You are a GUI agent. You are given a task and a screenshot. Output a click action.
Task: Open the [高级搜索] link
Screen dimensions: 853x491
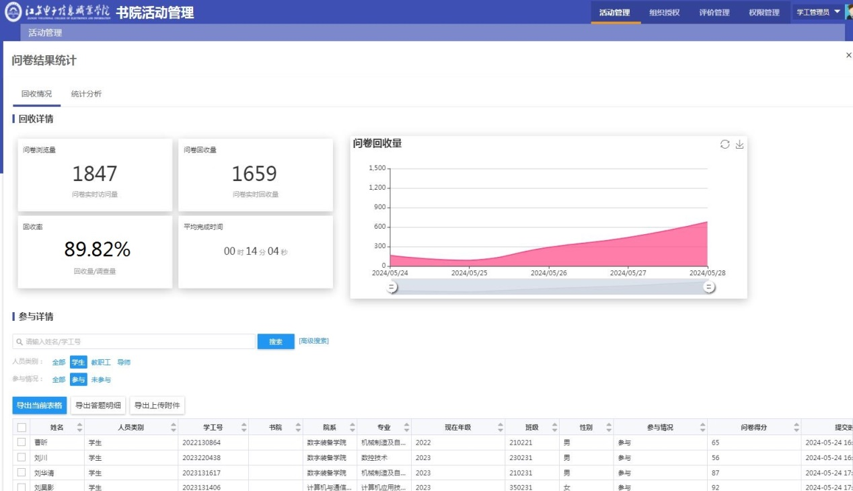(x=313, y=341)
